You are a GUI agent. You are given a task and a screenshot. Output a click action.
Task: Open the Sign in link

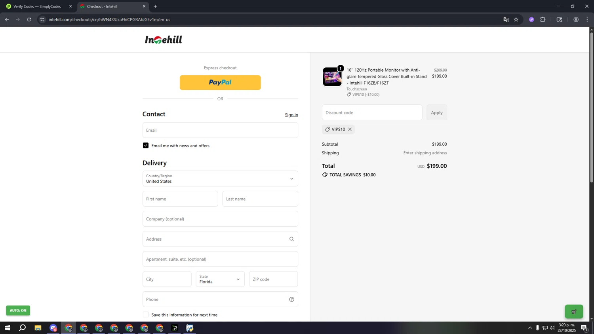click(291, 115)
